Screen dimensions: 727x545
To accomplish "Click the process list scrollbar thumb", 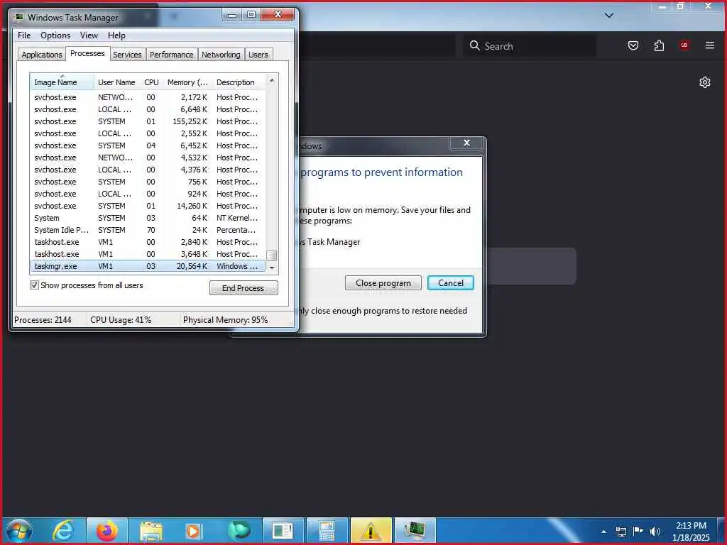I will 272,255.
